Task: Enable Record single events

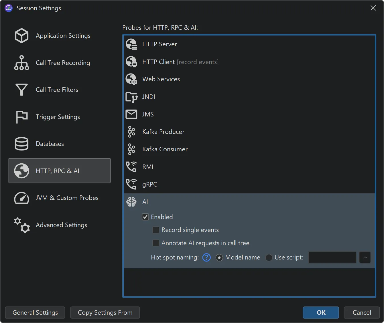Action: pos(156,230)
